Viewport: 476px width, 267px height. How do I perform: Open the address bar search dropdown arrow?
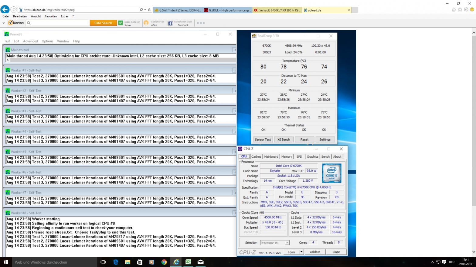click(x=145, y=10)
